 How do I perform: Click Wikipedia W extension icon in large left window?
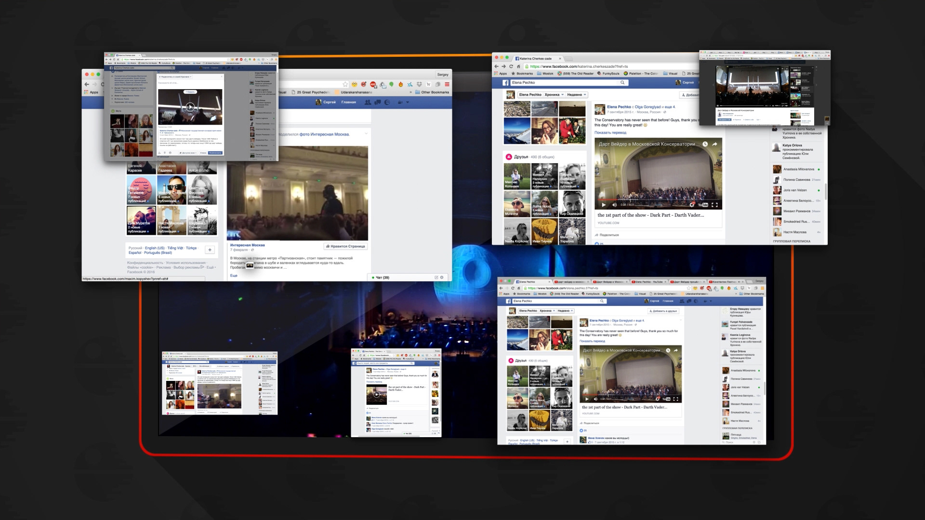pos(428,85)
